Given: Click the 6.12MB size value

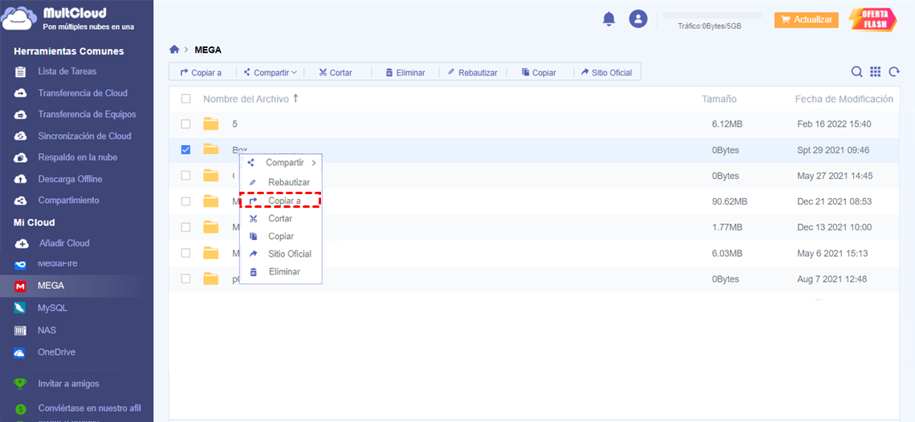Looking at the screenshot, I should point(727,124).
